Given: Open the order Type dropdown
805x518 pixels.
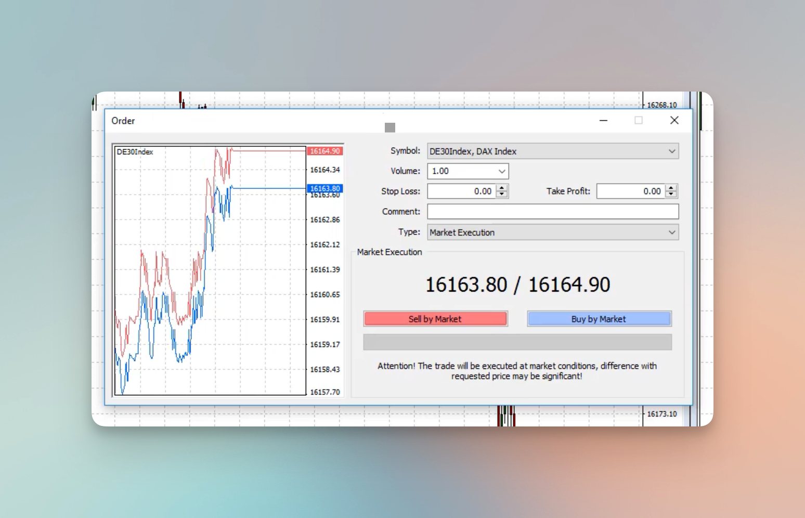Looking at the screenshot, I should click(671, 232).
